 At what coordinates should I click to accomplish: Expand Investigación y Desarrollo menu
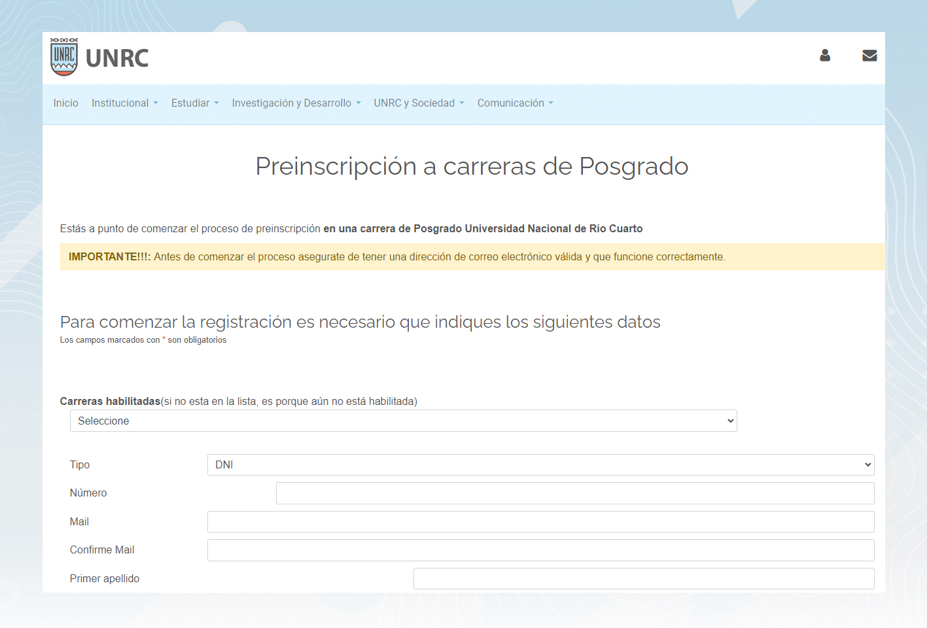[296, 103]
